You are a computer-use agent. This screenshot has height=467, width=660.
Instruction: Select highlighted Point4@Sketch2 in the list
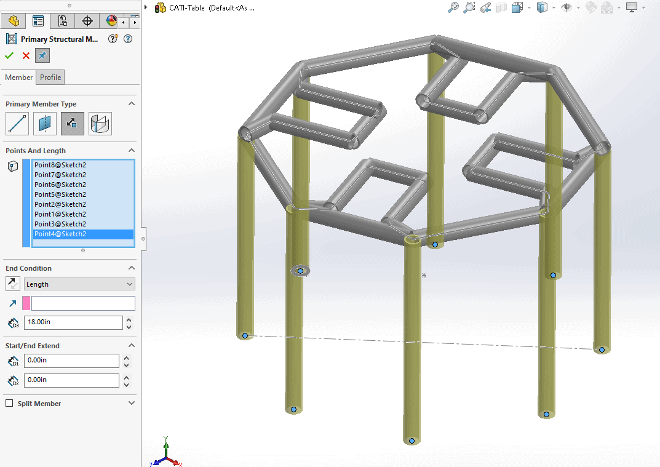pos(83,234)
